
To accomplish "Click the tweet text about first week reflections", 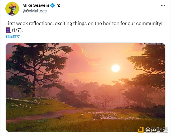I will coord(85,23).
